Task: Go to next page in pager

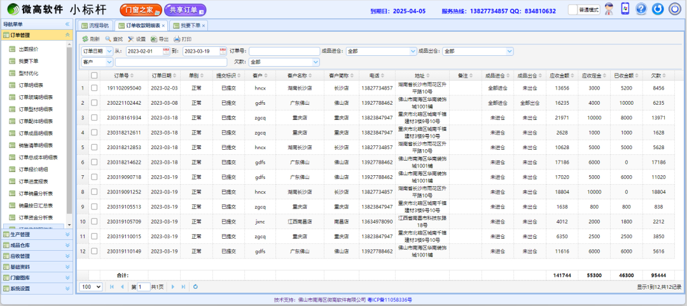Action: coord(172,287)
